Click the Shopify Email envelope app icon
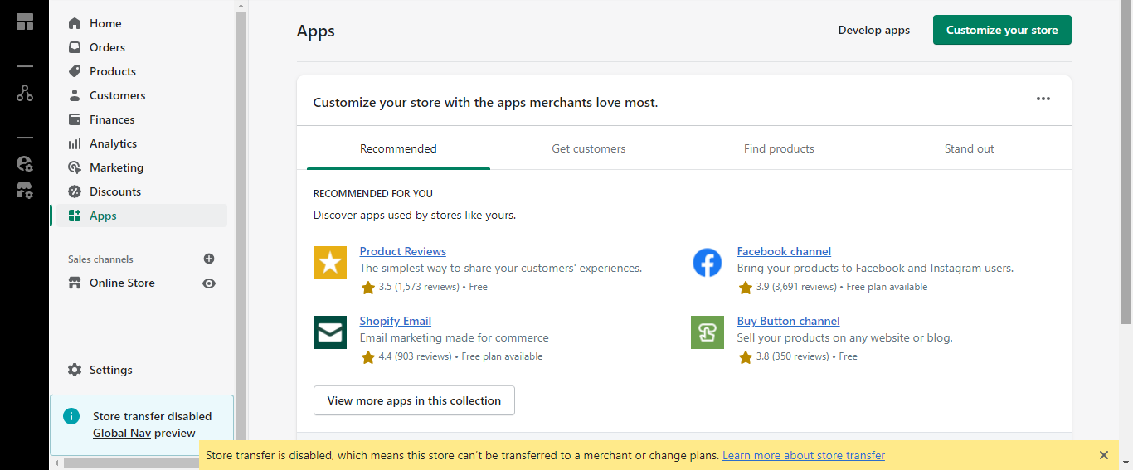Image resolution: width=1133 pixels, height=470 pixels. (330, 332)
